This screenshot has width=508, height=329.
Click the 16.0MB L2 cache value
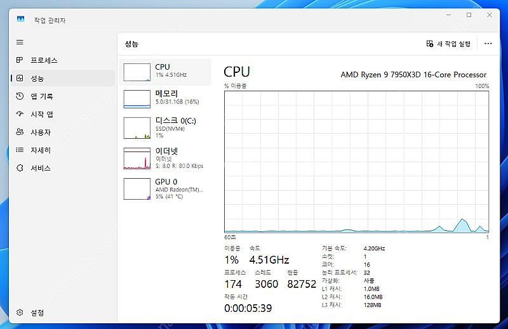coord(373,297)
